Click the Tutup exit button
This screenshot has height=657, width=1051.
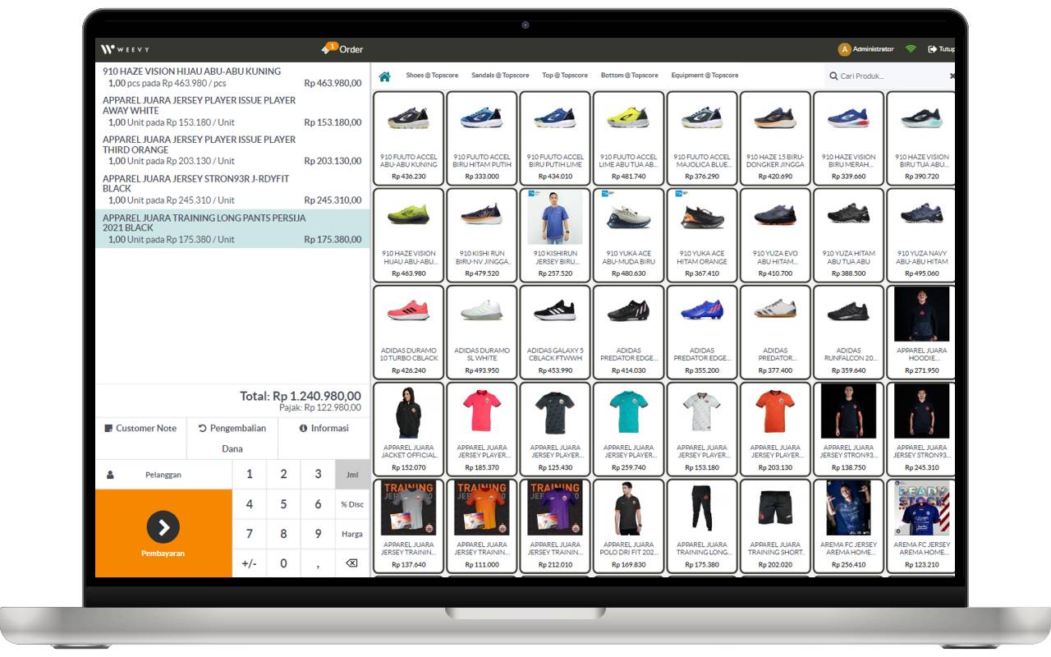941,49
